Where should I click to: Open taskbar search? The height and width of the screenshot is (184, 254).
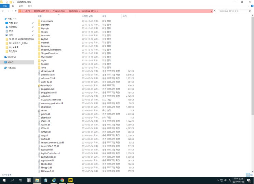12,180
